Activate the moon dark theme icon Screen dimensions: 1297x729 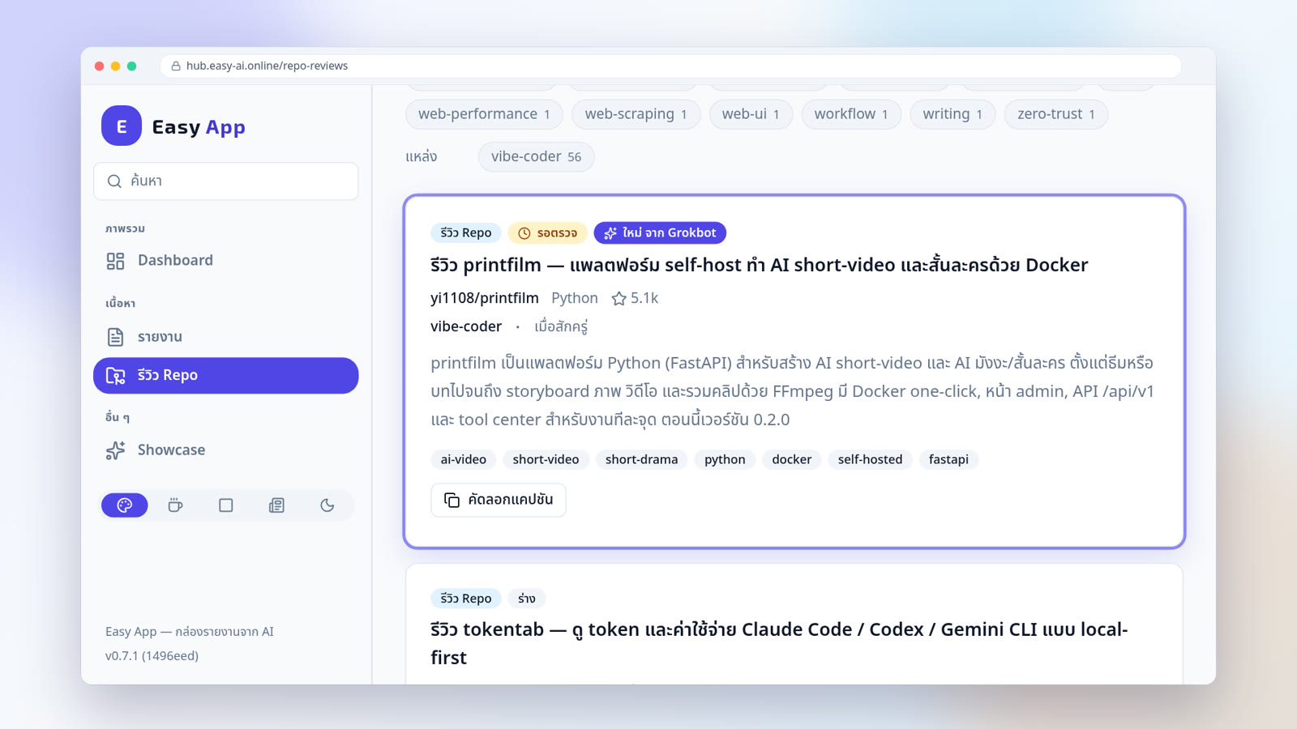click(327, 505)
